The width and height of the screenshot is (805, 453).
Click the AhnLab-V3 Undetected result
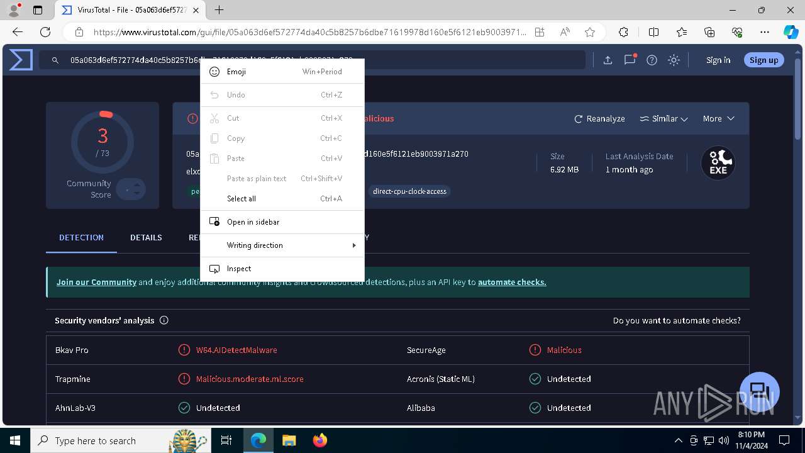[218, 408]
